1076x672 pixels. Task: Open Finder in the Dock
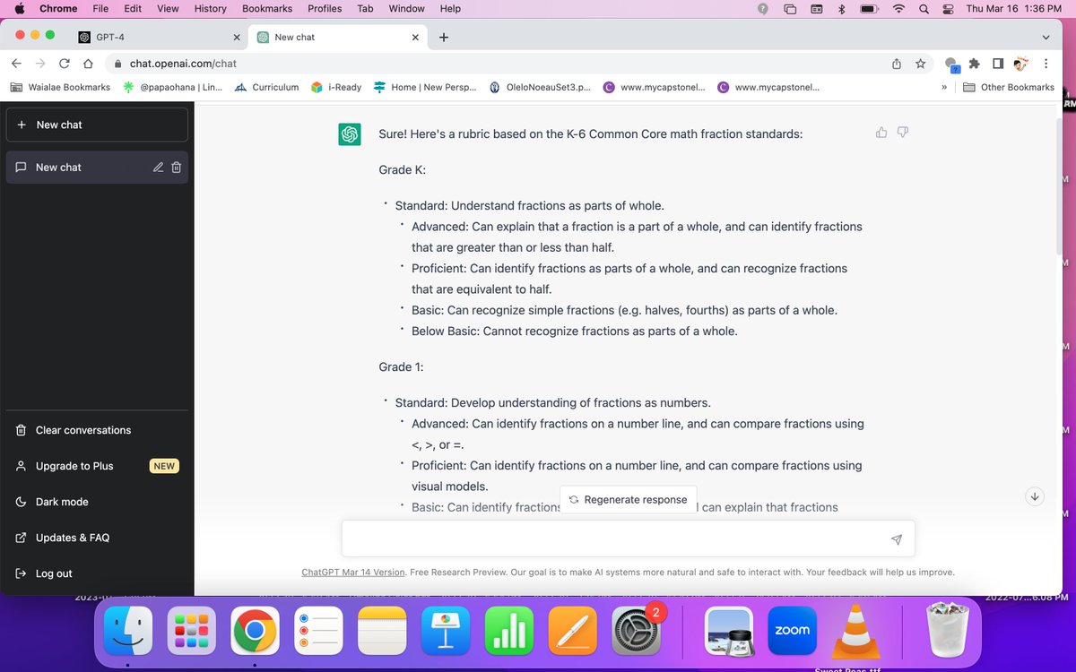(x=128, y=631)
